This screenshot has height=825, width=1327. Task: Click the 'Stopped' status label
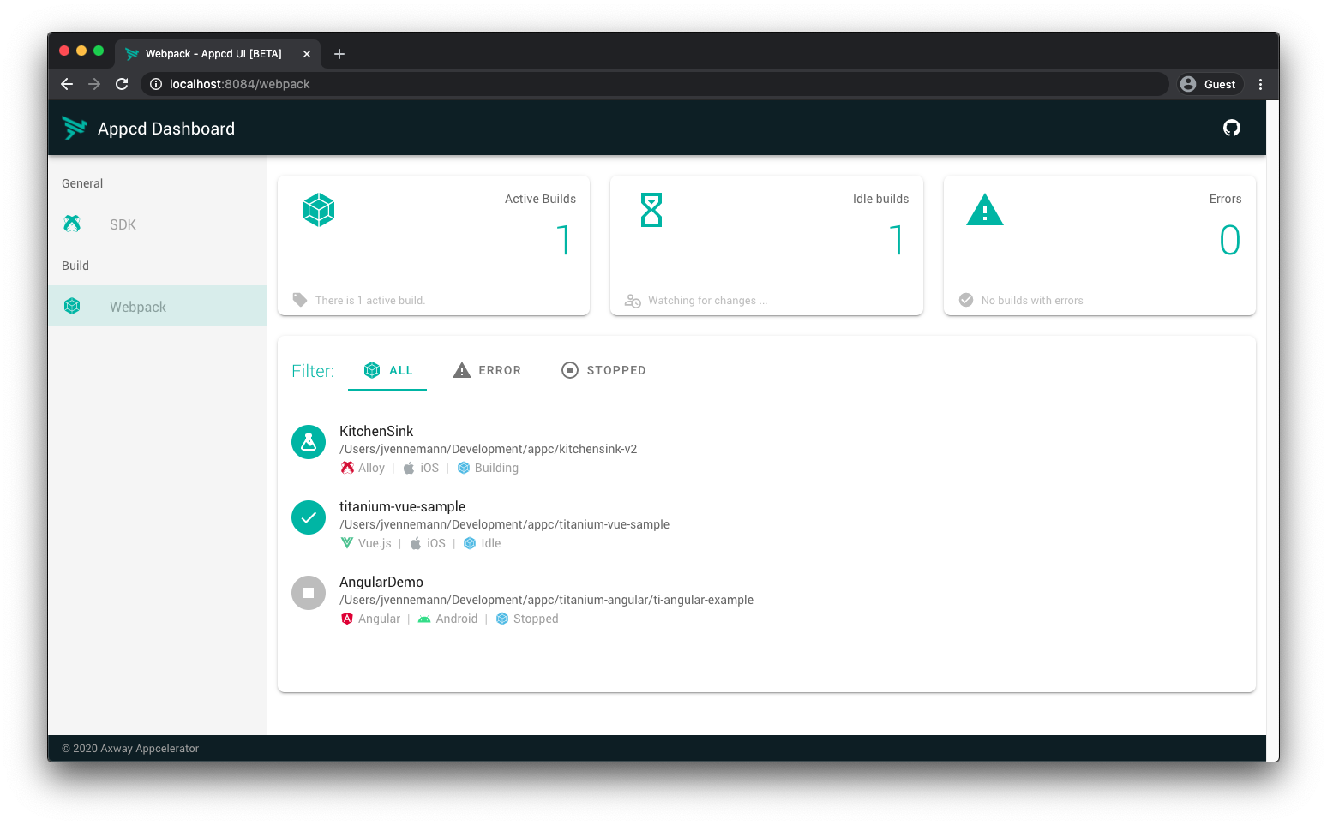tap(536, 619)
